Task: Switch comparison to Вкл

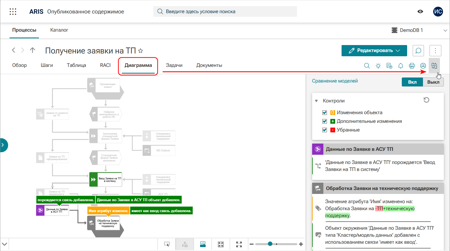Action: (x=412, y=82)
